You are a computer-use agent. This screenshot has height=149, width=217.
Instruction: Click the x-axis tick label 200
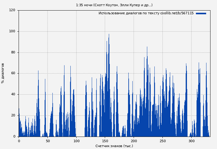tap(134, 141)
